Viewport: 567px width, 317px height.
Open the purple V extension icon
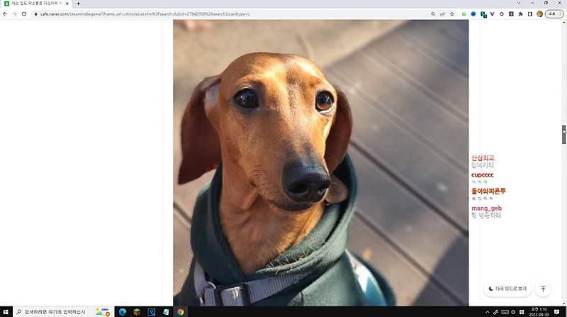pyautogui.click(x=492, y=14)
